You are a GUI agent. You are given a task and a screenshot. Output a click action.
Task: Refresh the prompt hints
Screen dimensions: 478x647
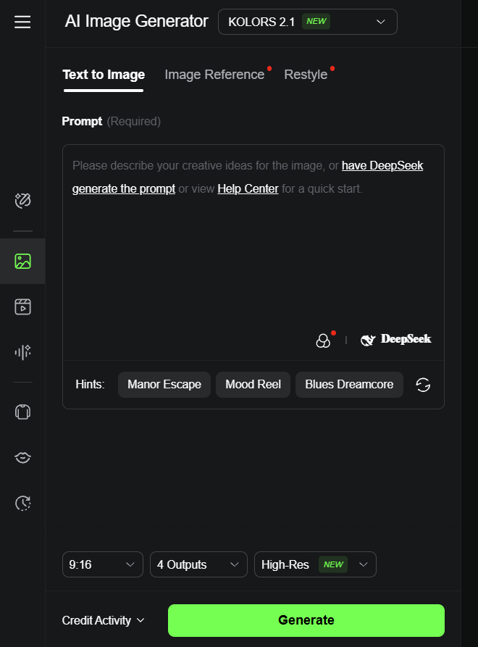tap(423, 385)
